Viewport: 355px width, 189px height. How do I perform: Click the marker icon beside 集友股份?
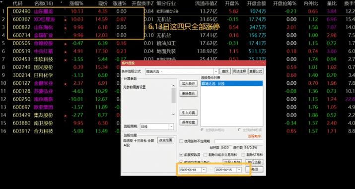[66, 116]
